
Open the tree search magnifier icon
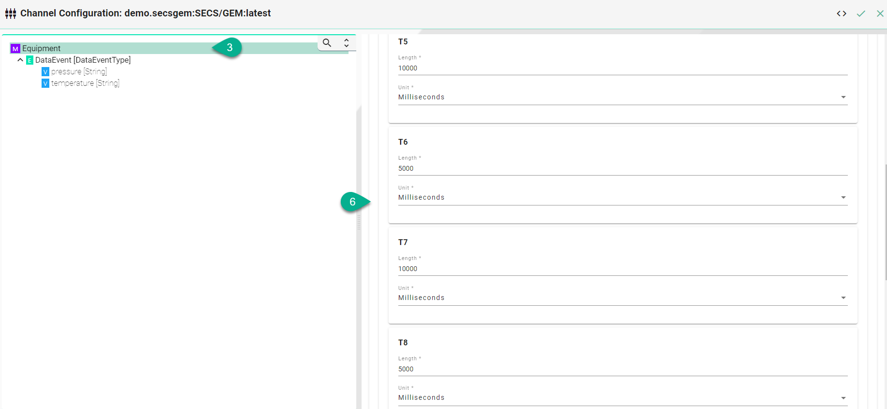(327, 43)
